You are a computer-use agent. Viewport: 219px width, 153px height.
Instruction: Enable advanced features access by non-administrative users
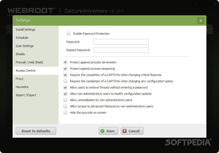65,106
